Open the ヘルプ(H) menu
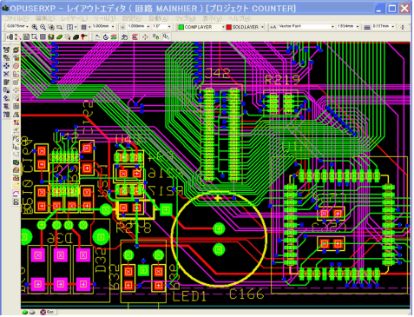Image resolution: width=414 pixels, height=317 pixels. click(x=239, y=18)
